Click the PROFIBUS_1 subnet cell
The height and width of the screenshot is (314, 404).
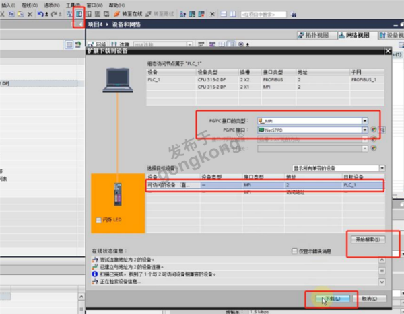click(x=364, y=79)
